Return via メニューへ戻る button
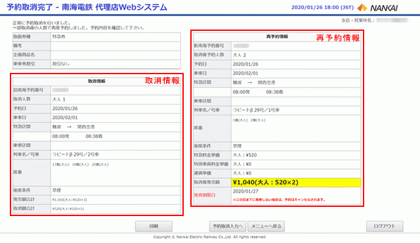The height and width of the screenshot is (243, 420). click(266, 227)
